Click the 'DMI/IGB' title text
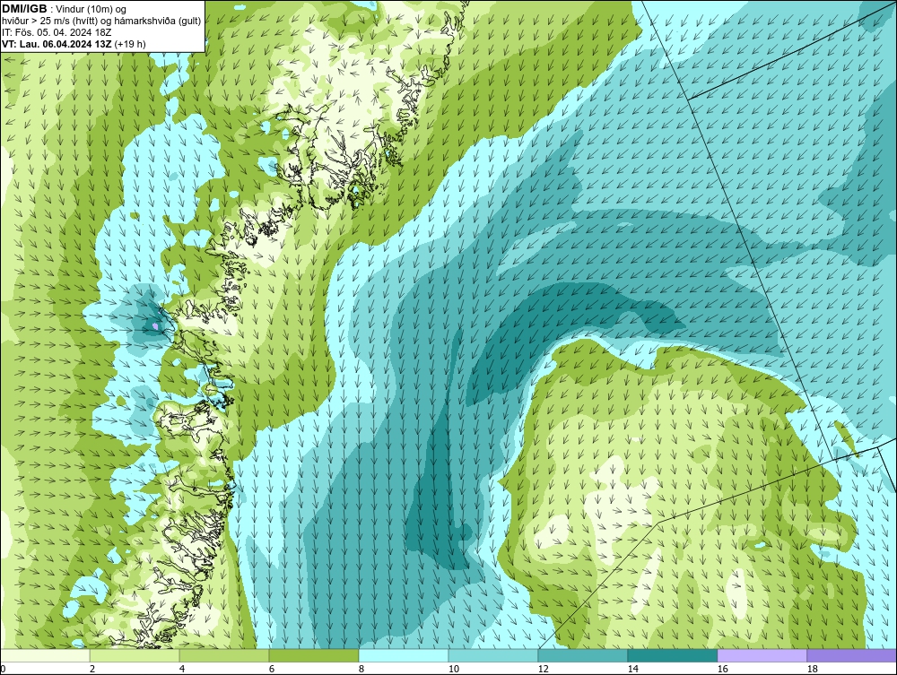The image size is (897, 675). point(24,9)
